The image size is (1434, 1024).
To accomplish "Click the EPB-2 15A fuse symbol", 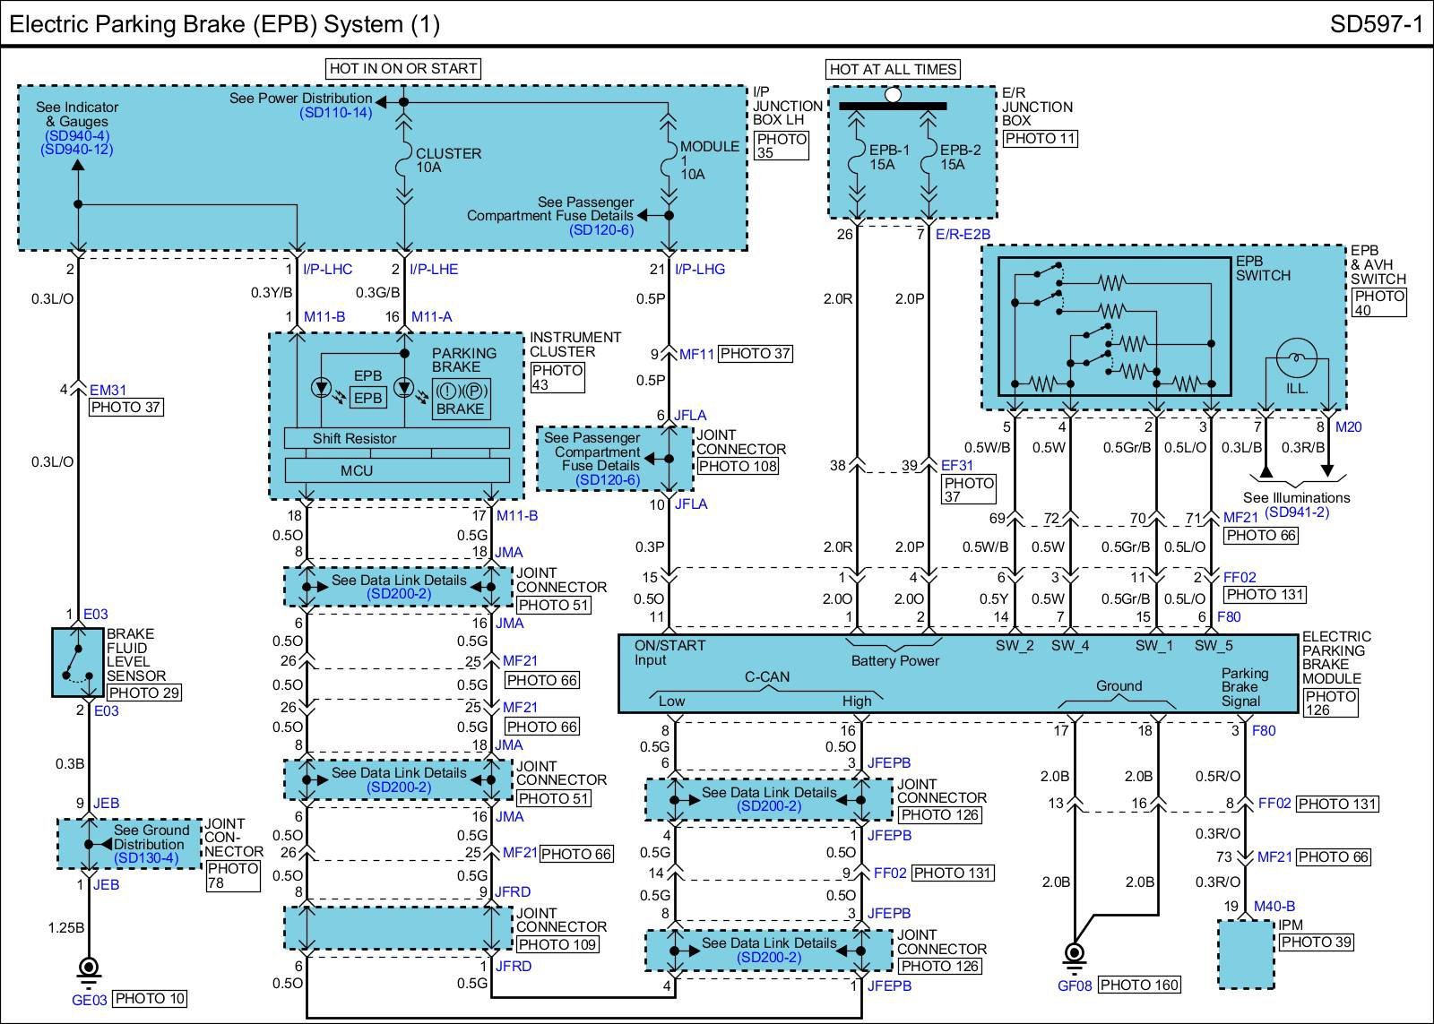I will pyautogui.click(x=929, y=163).
